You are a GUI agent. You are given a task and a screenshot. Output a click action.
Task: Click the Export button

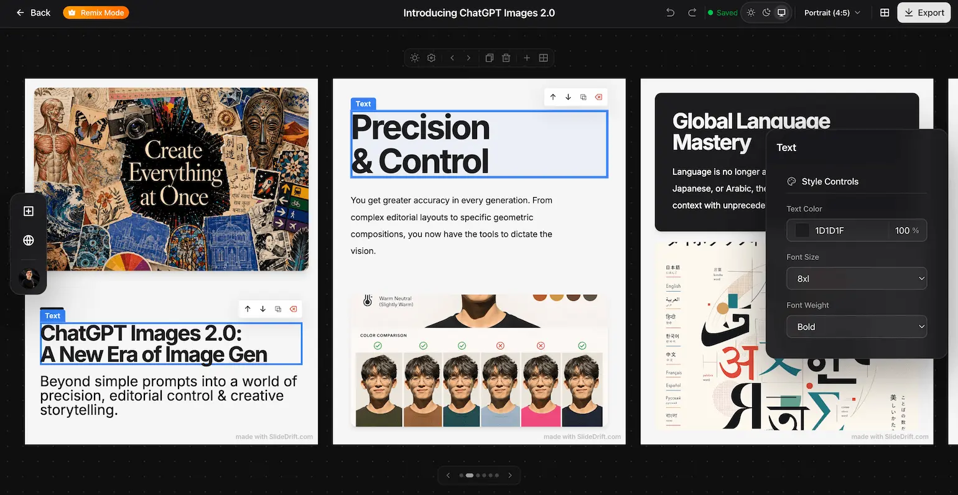pos(924,12)
